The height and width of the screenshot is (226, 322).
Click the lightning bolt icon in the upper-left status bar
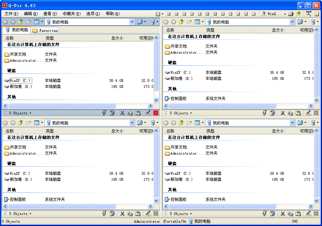click(104, 113)
